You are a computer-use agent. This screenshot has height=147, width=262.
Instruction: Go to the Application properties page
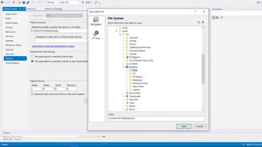tap(11, 14)
